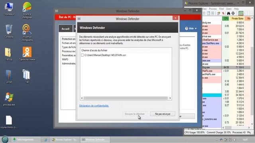Image resolution: width=255 pixels, height=143 pixels.
Task: Open the Ordinateur desktop icon
Action: coord(9,9)
